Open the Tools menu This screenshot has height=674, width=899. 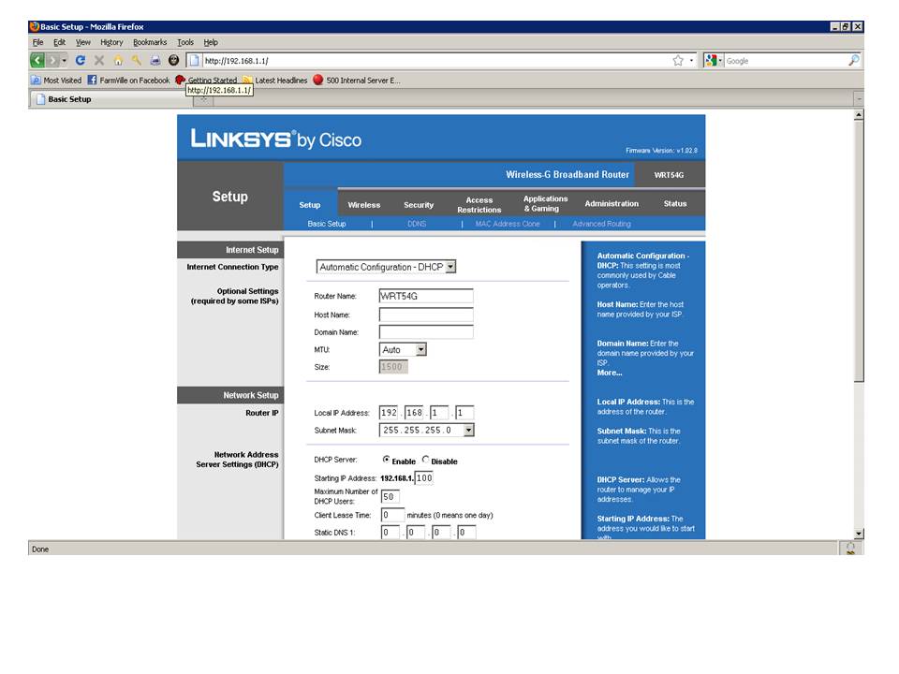(185, 42)
